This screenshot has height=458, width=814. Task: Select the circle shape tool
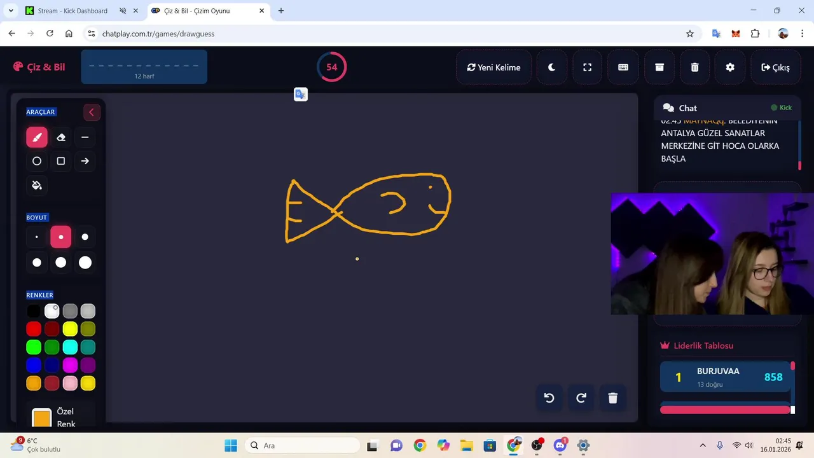click(37, 161)
